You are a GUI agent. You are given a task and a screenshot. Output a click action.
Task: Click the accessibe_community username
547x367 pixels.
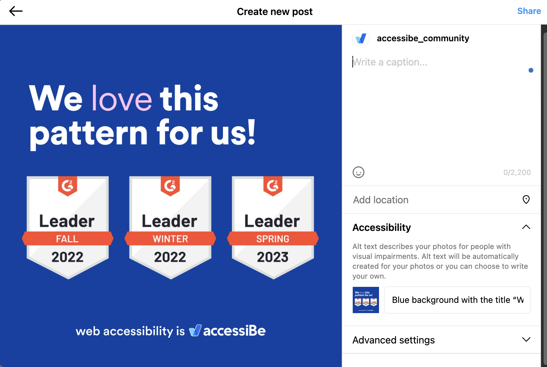tap(423, 38)
